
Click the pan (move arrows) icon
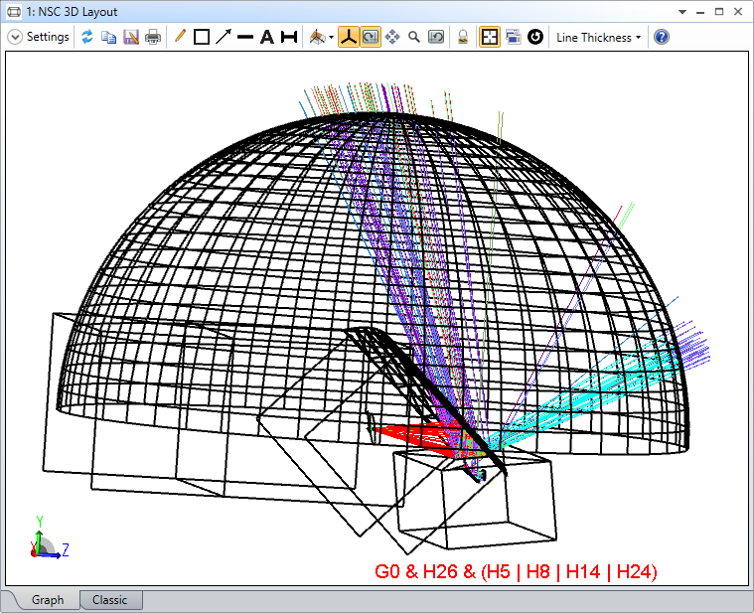pos(392,37)
